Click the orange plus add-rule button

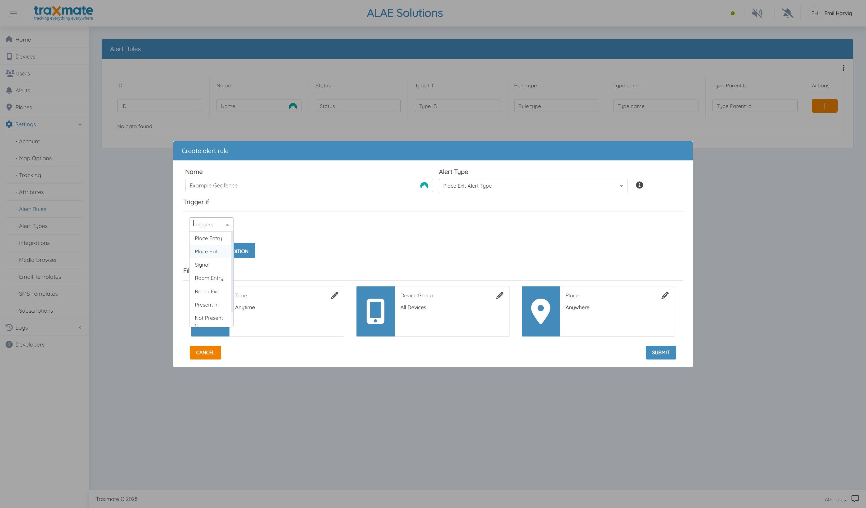(x=824, y=106)
